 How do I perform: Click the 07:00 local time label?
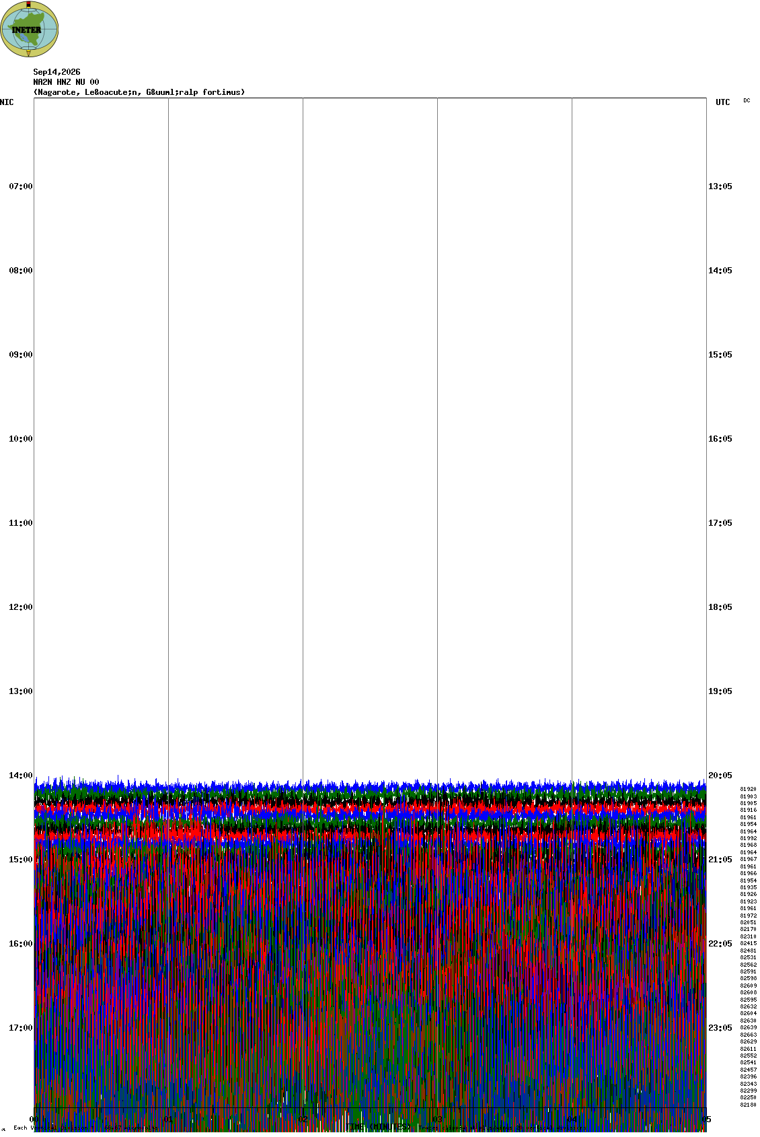pos(21,186)
